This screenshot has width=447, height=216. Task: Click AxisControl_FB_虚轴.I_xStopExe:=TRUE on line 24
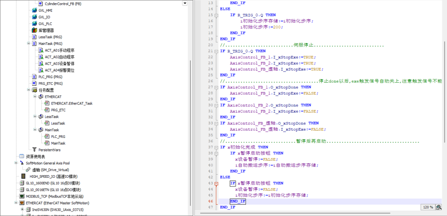tap(277, 69)
